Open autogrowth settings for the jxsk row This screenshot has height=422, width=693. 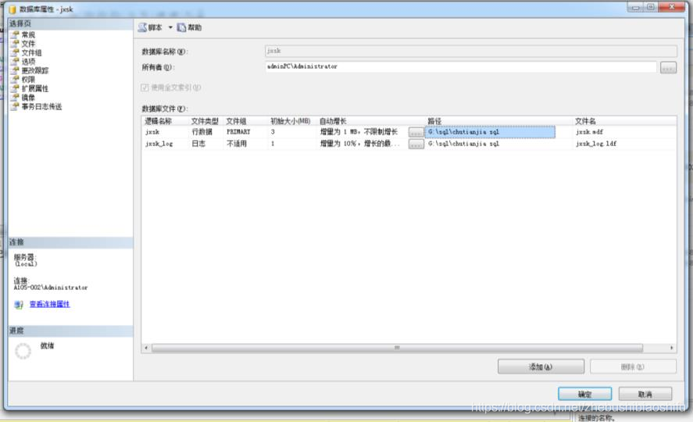(416, 132)
